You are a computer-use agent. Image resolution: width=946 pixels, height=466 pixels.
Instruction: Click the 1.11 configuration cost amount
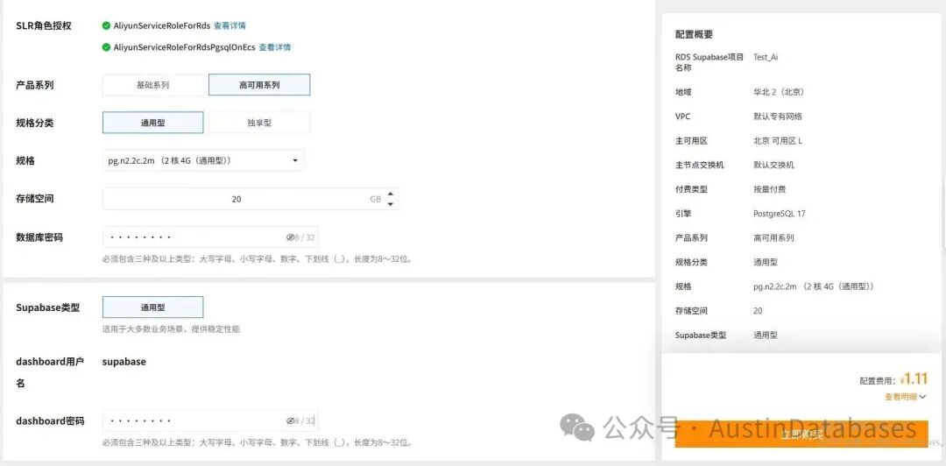(915, 379)
